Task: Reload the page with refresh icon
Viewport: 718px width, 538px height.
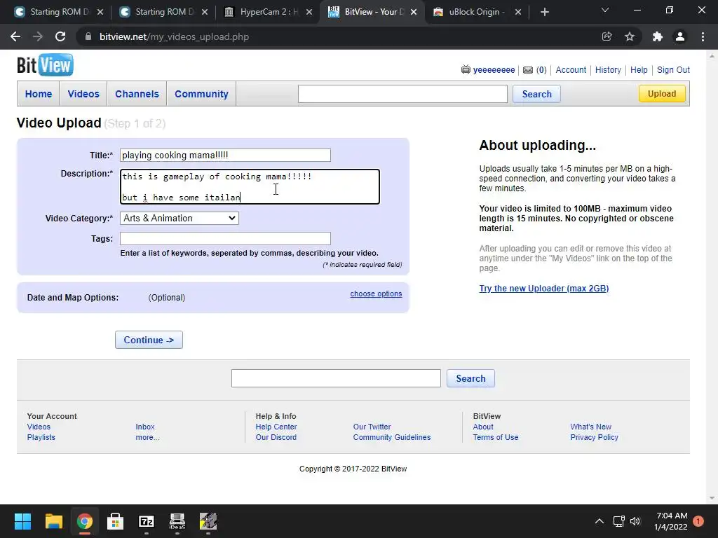Action: [x=60, y=36]
